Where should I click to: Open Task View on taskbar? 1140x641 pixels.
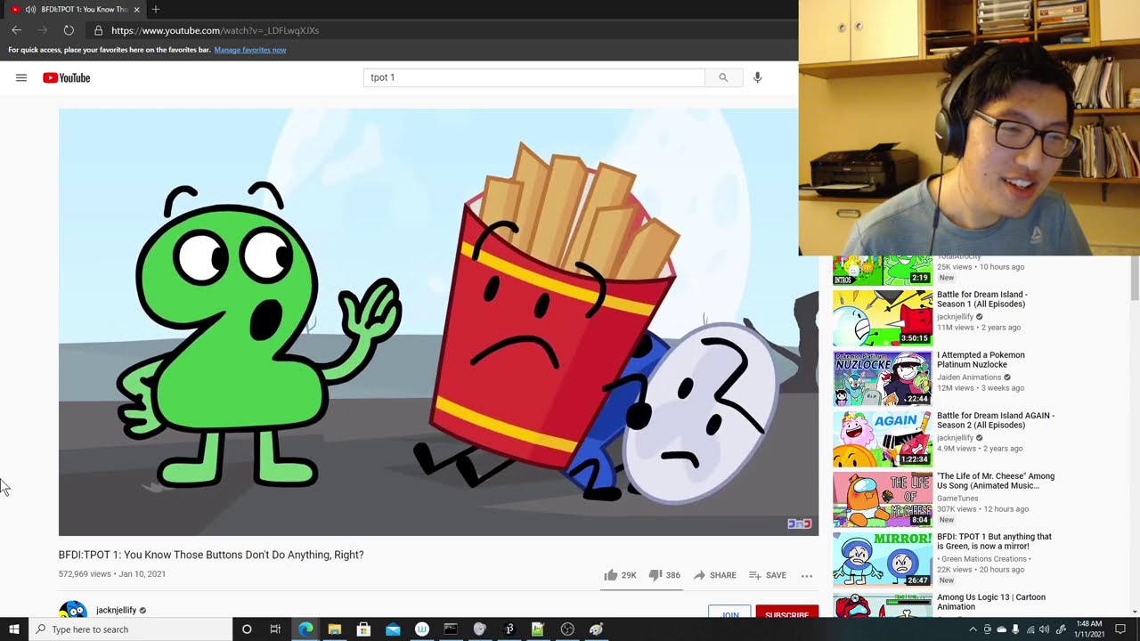pyautogui.click(x=275, y=629)
